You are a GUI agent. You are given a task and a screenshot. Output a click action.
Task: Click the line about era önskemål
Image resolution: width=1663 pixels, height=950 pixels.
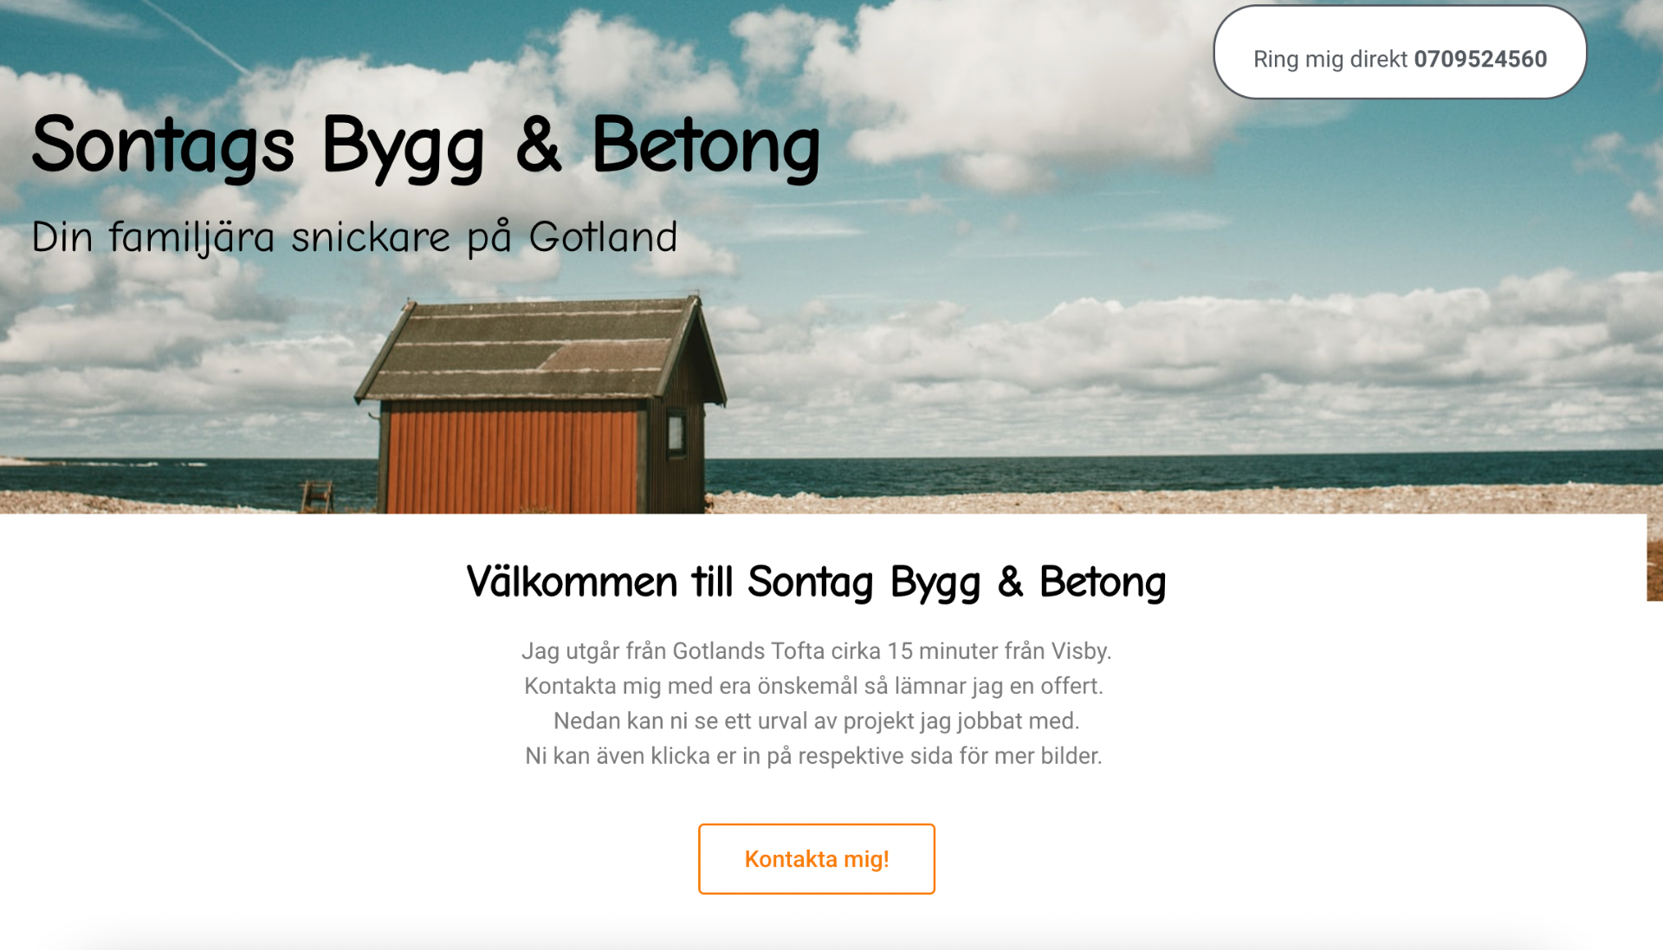coord(814,686)
